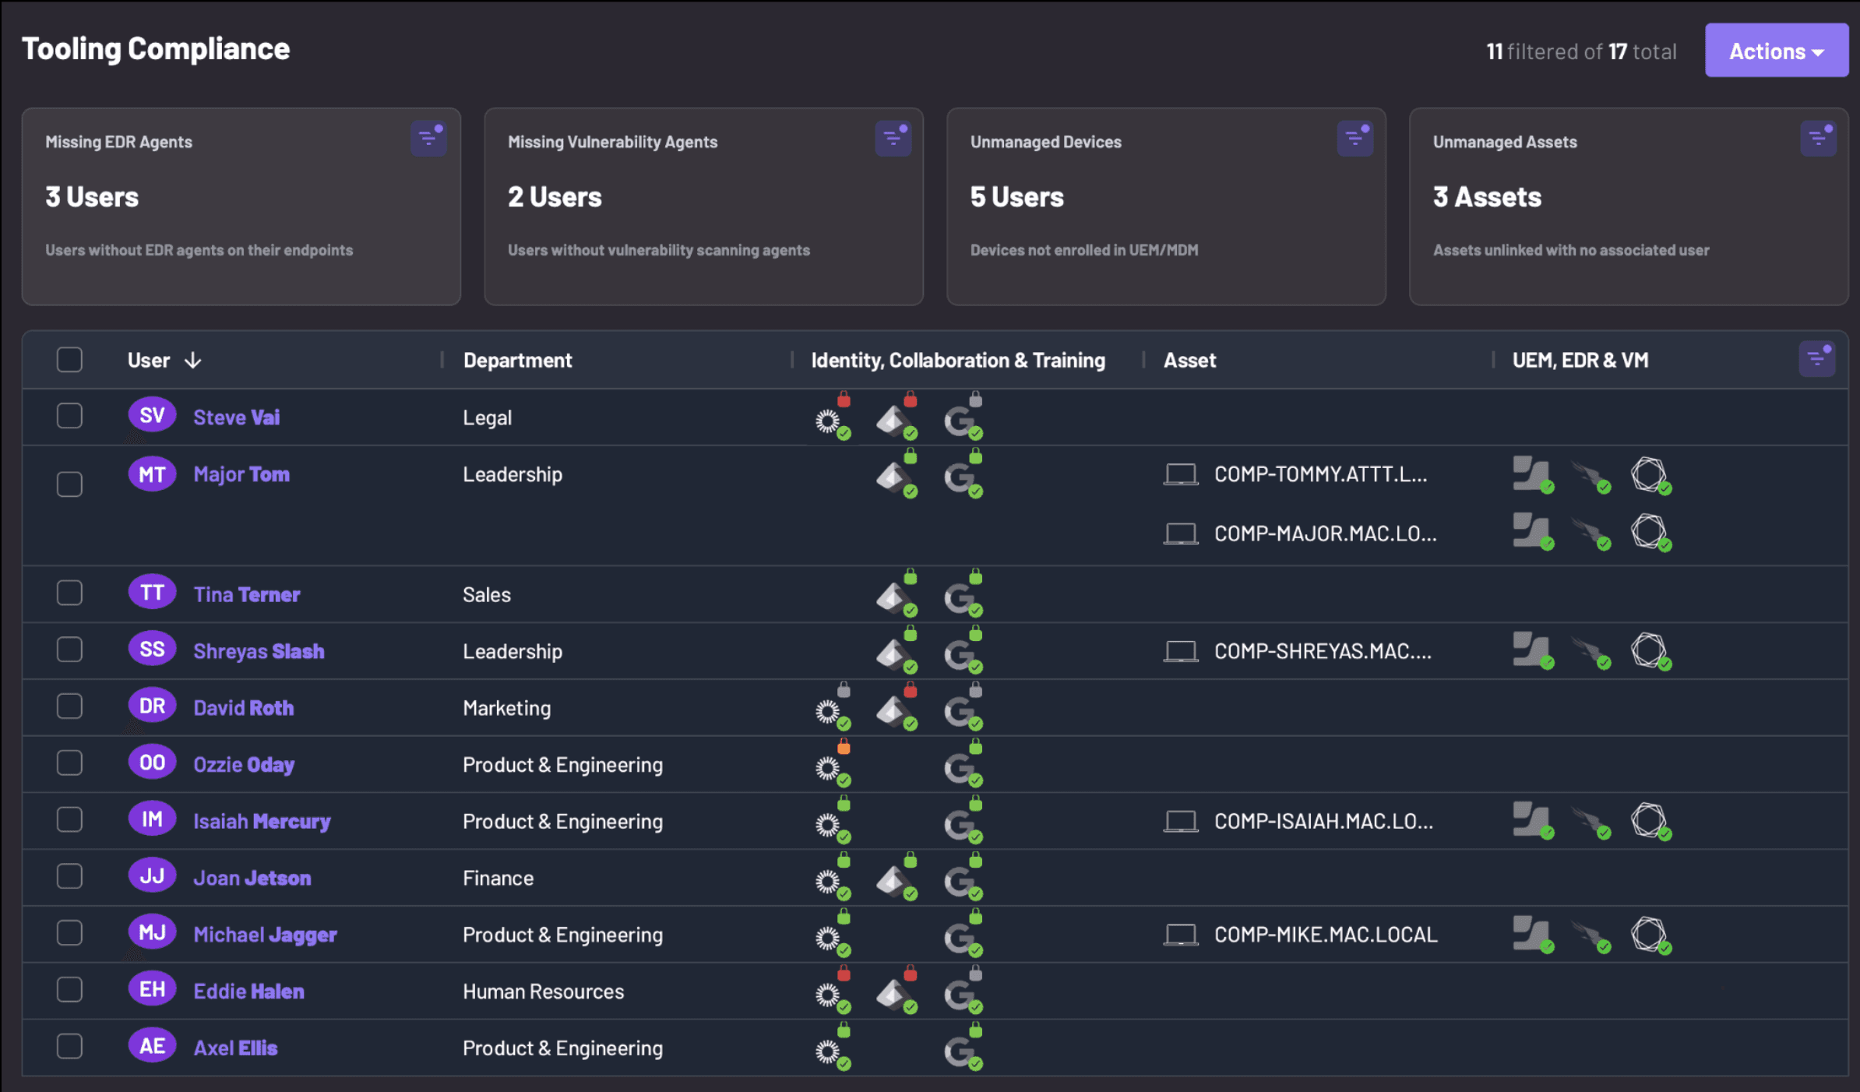
Task: Apply filter on Unmanaged Assets card
Action: (1817, 139)
